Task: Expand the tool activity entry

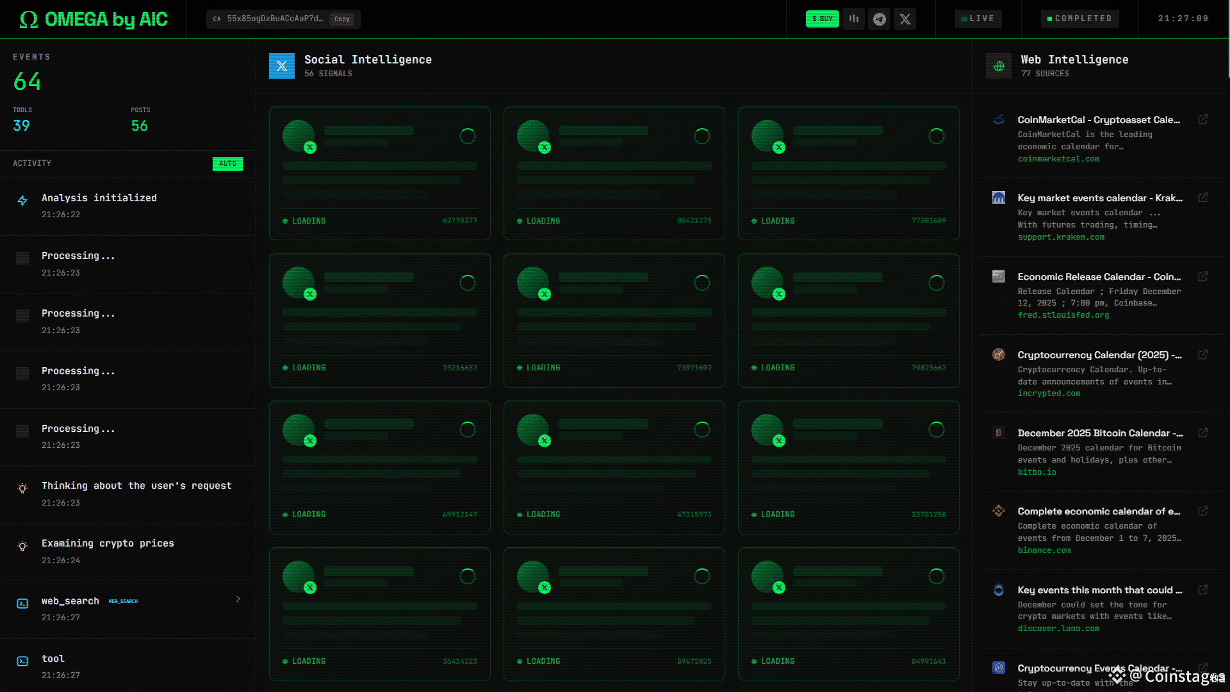Action: click(53, 659)
